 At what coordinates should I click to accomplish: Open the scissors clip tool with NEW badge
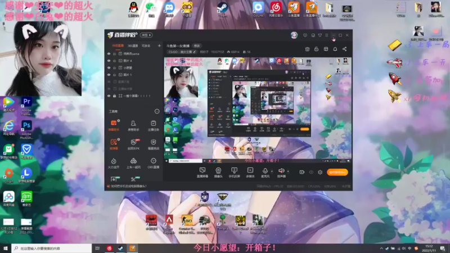[x=134, y=179]
